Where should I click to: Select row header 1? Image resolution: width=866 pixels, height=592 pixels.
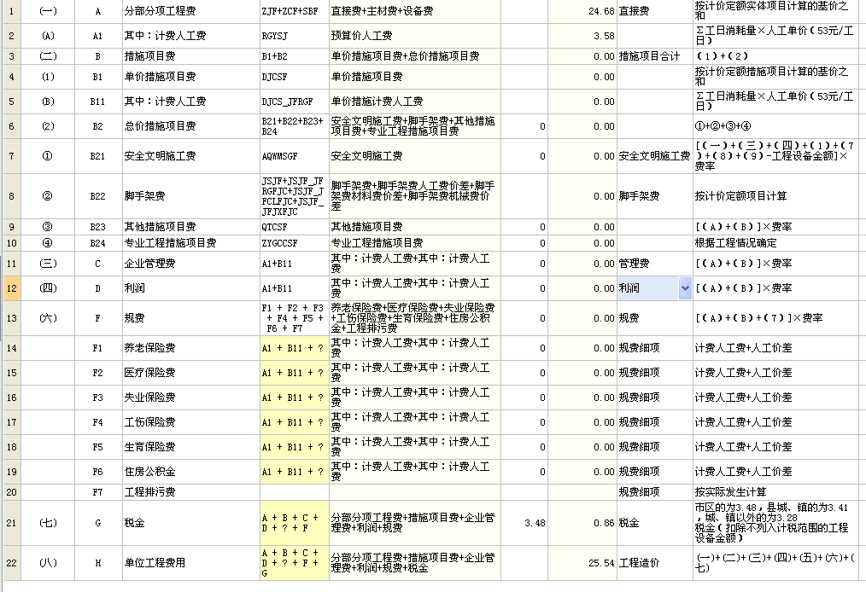click(x=12, y=11)
